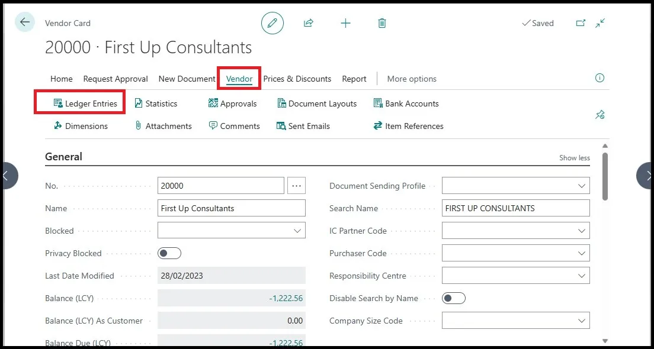Open the share icon
The width and height of the screenshot is (654, 349).
click(x=308, y=23)
